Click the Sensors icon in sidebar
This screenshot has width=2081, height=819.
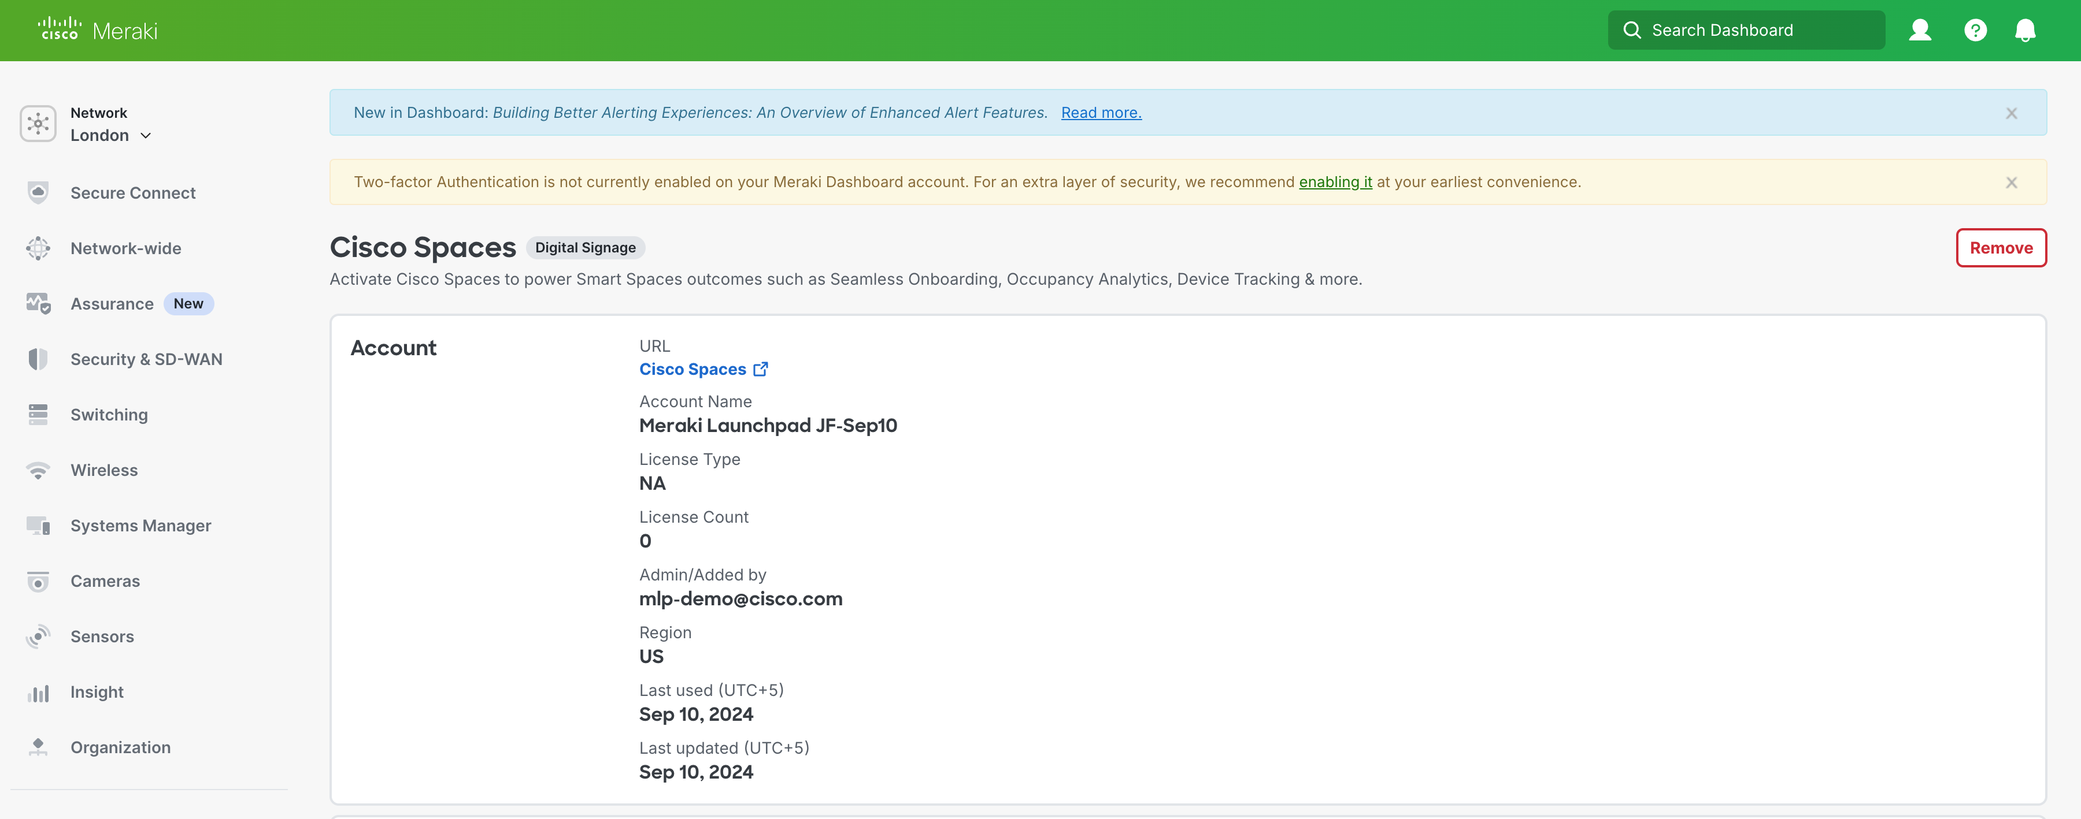point(38,636)
